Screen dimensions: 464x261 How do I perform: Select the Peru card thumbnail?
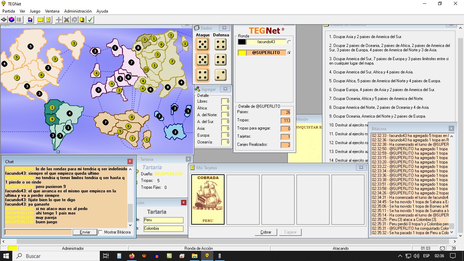208,199
